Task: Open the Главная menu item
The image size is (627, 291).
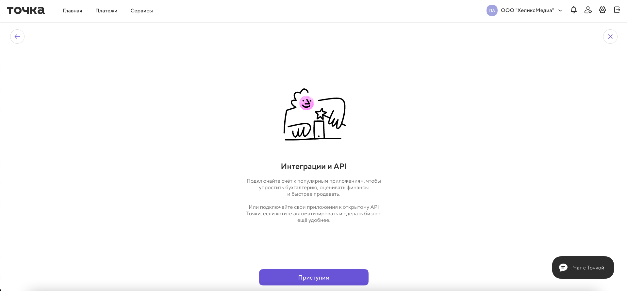Action: coord(73,11)
